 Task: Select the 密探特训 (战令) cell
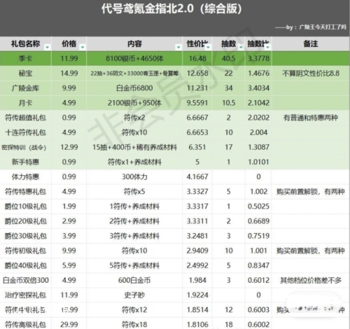(x=25, y=147)
